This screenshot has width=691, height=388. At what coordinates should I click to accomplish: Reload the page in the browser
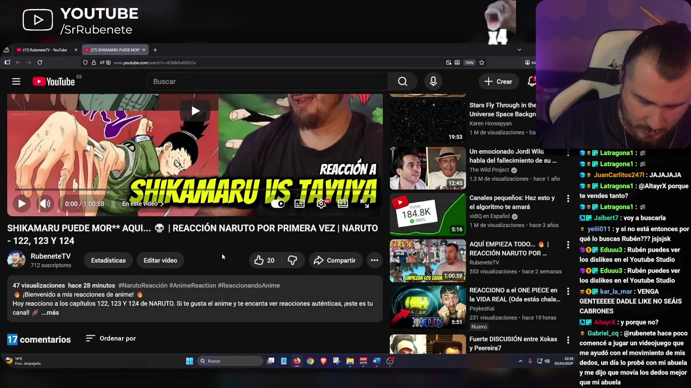click(39, 63)
